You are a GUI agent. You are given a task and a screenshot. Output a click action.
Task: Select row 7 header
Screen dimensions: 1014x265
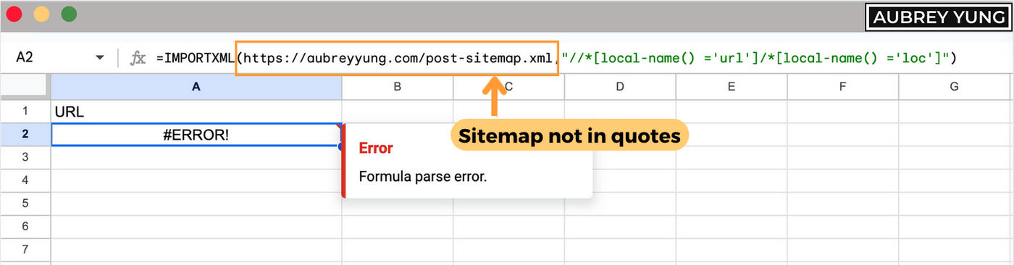tap(25, 250)
